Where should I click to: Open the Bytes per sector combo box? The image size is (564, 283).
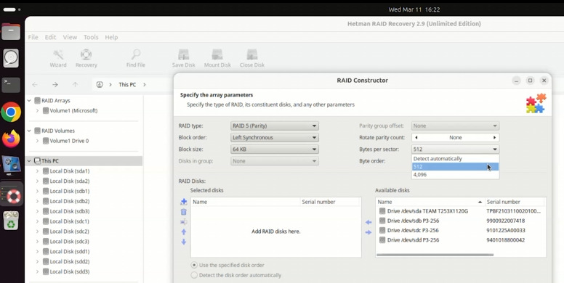pyautogui.click(x=455, y=149)
